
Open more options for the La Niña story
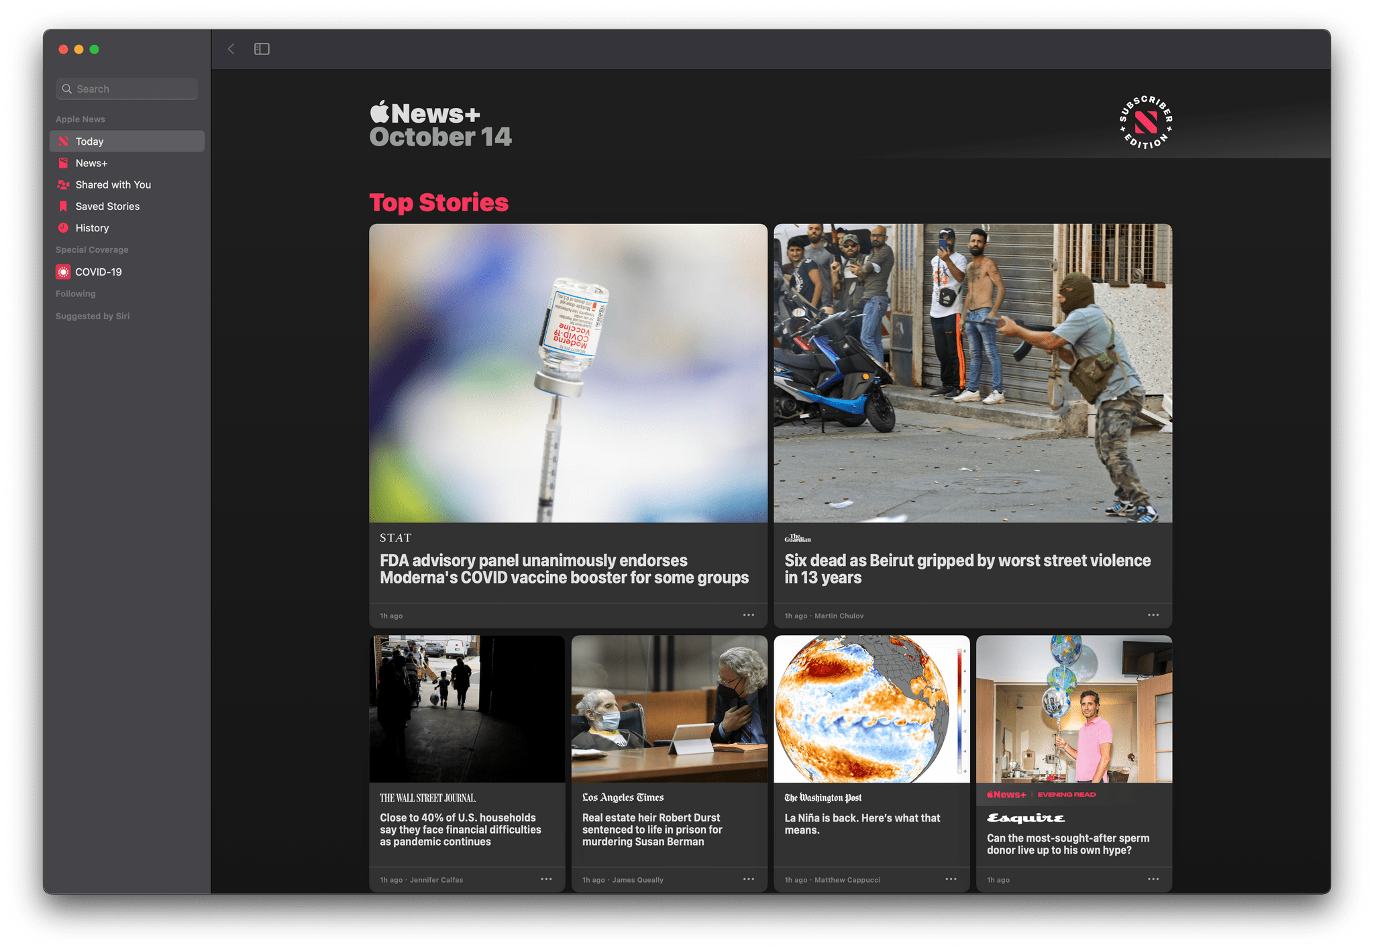click(951, 879)
